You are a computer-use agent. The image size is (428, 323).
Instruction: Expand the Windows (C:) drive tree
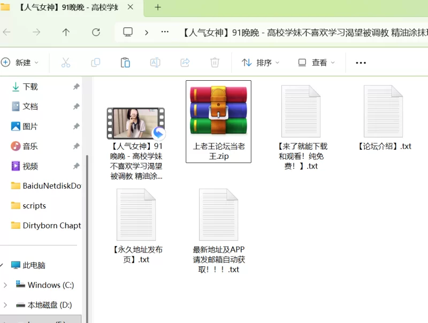pos(5,284)
